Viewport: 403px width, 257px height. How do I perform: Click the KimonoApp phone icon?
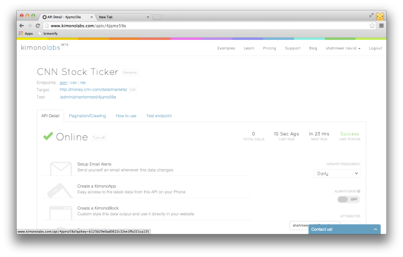click(x=61, y=189)
